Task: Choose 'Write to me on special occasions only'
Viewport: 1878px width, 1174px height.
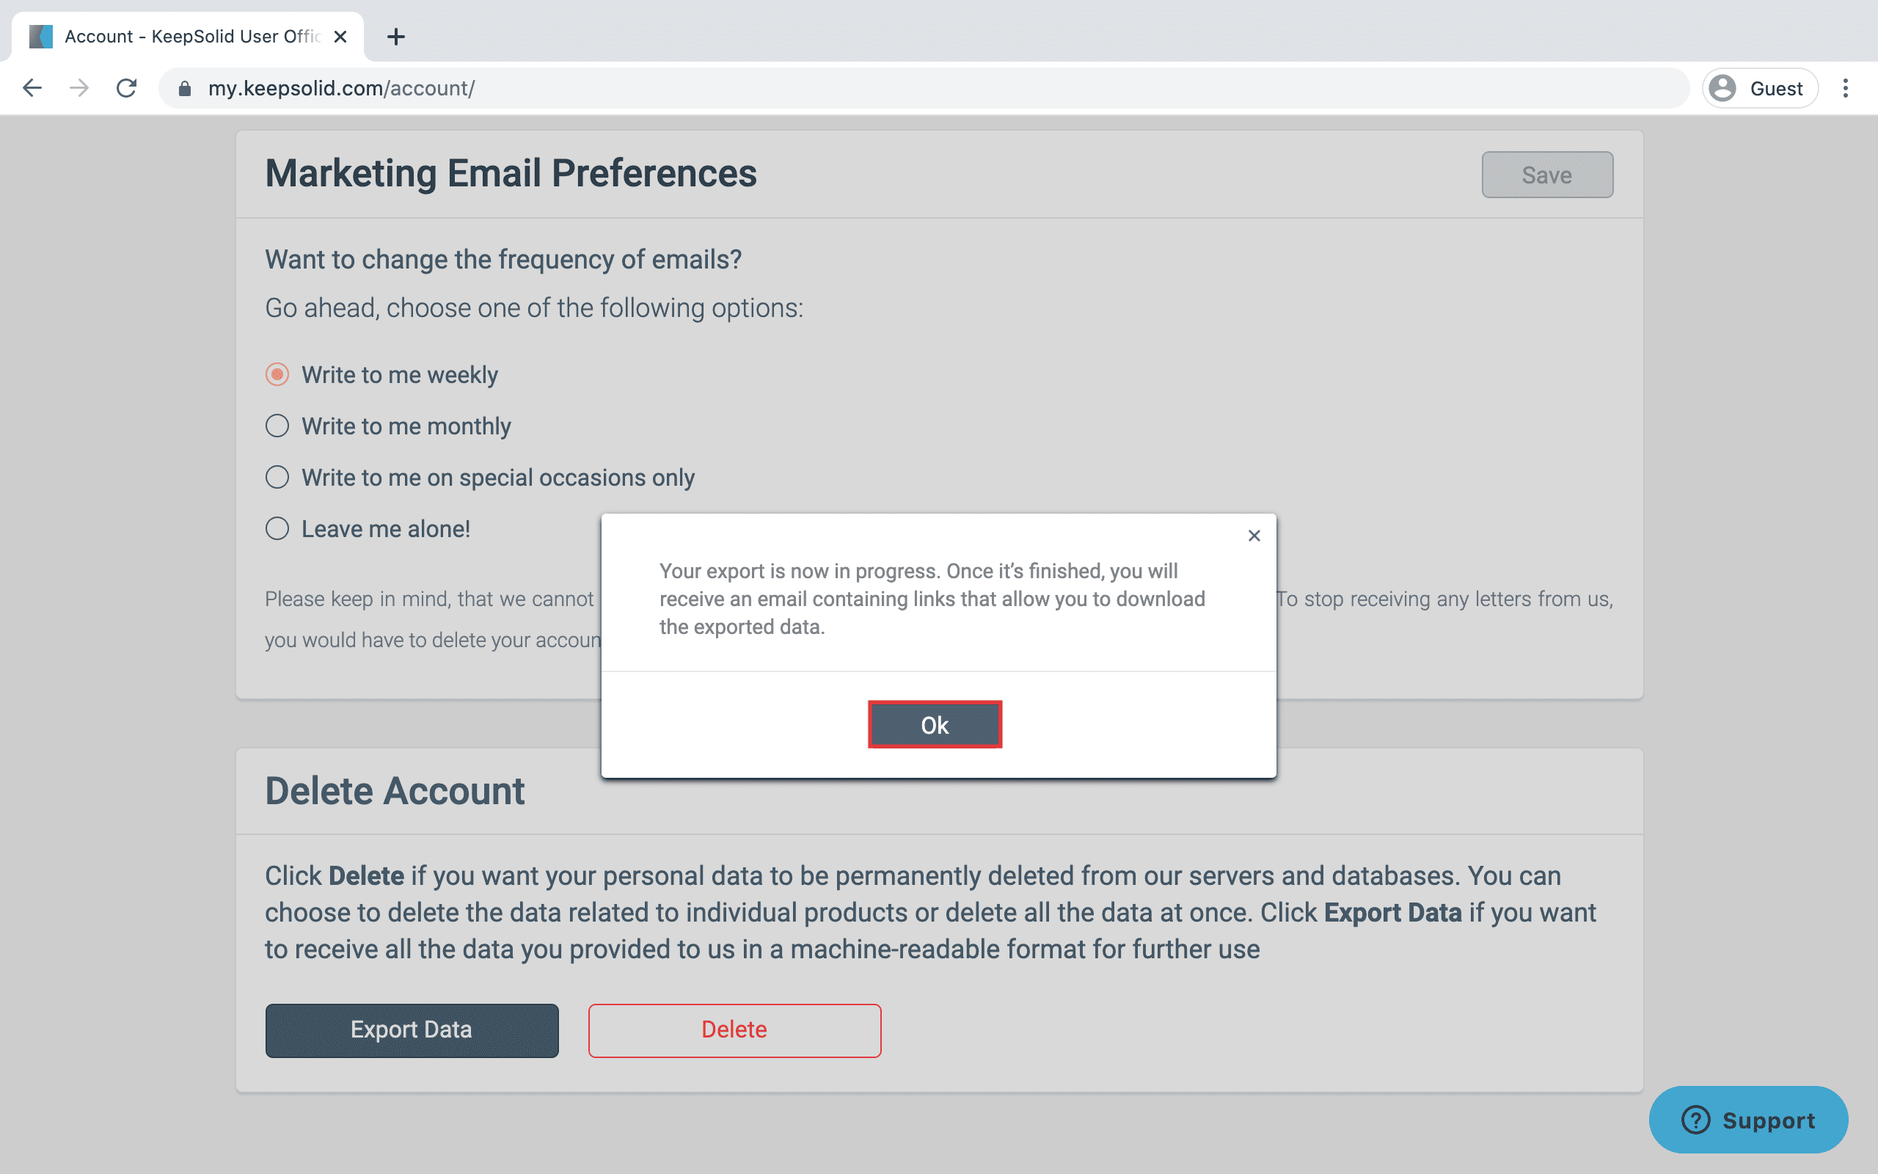Action: (x=277, y=478)
